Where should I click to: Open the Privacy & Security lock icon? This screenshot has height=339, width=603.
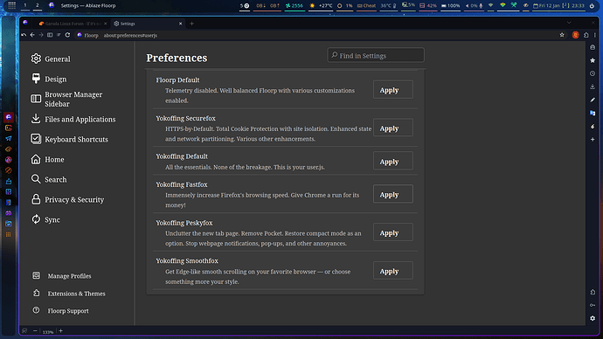pyautogui.click(x=36, y=199)
